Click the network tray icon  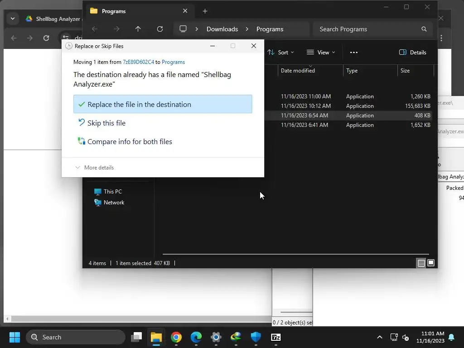394,337
